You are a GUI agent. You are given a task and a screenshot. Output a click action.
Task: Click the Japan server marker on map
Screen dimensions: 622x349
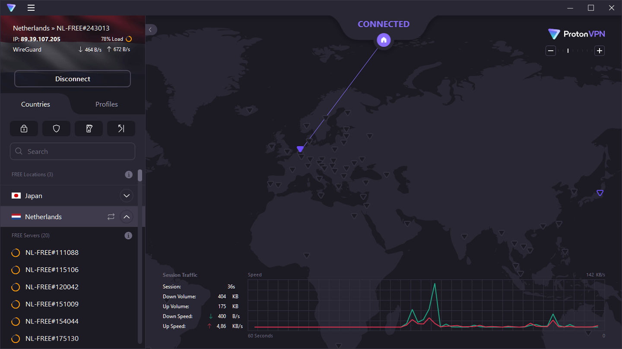[x=600, y=193]
